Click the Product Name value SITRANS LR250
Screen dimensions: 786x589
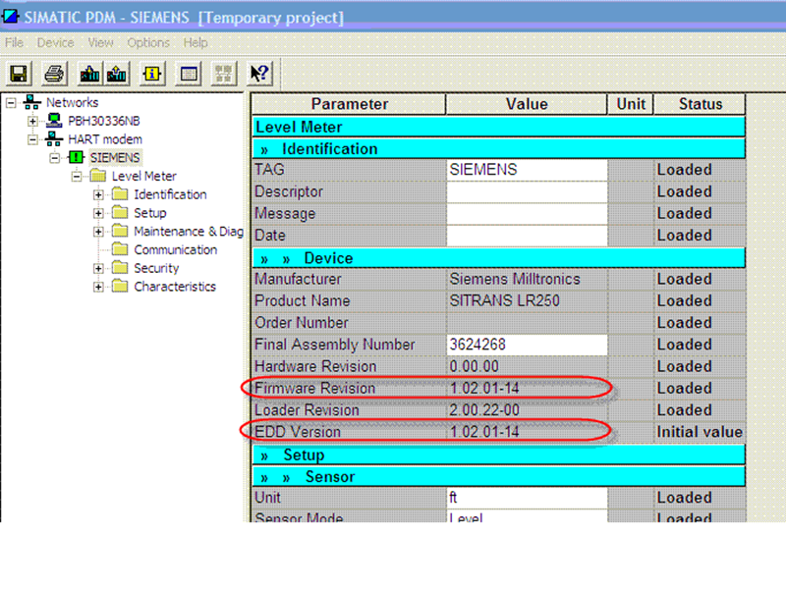pyautogui.click(x=504, y=300)
